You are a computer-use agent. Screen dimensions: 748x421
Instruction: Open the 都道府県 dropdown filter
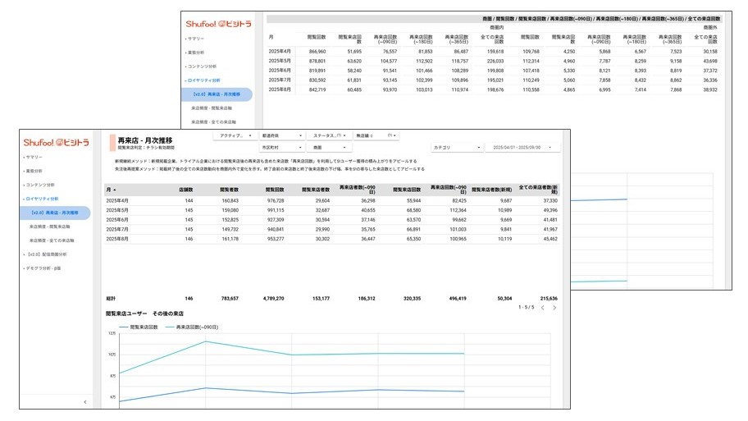point(280,135)
